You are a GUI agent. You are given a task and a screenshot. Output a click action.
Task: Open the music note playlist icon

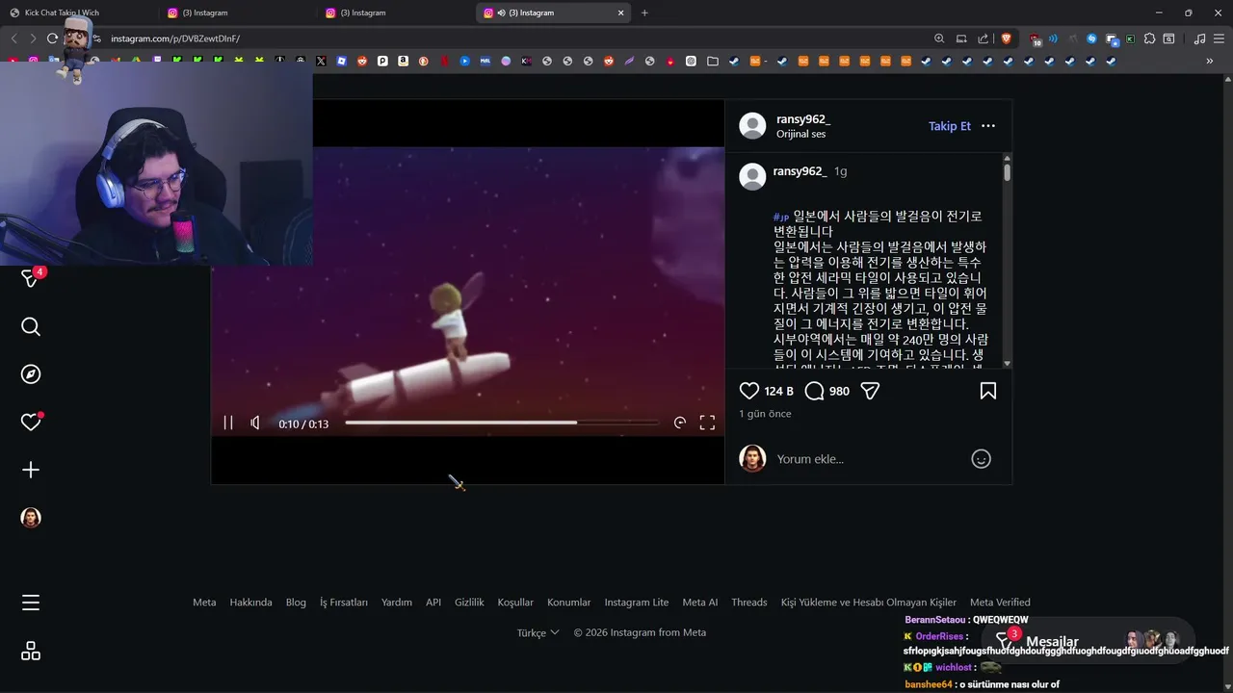pyautogui.click(x=1199, y=38)
